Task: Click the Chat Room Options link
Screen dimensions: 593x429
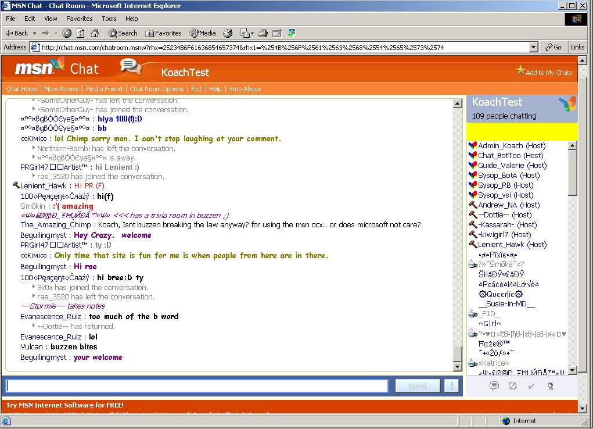Action: (156, 89)
